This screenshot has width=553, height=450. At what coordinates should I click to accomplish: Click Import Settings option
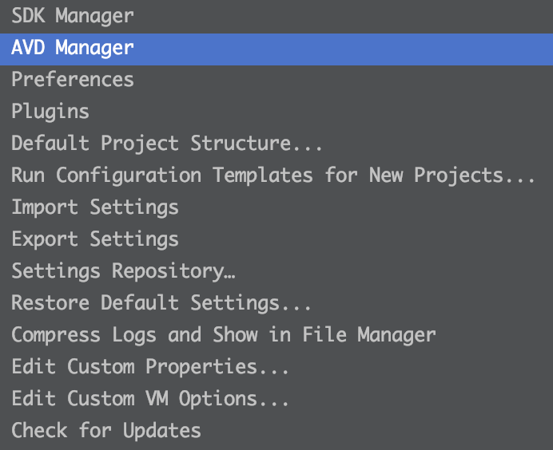click(x=276, y=207)
